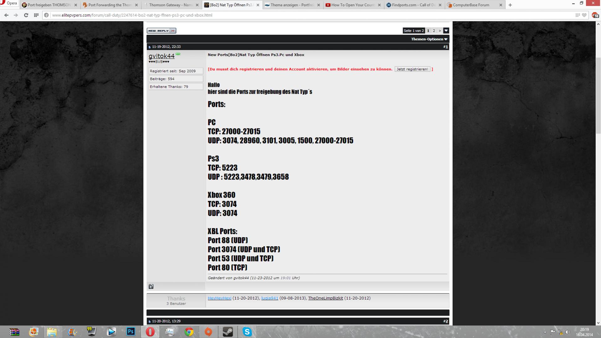Click the 'Jetzt registrieren!' button
601x338 pixels.
click(412, 69)
